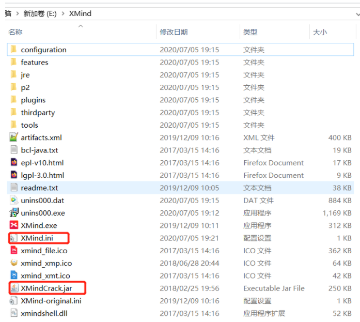Select the xmind_file.ico file name

[44, 251]
